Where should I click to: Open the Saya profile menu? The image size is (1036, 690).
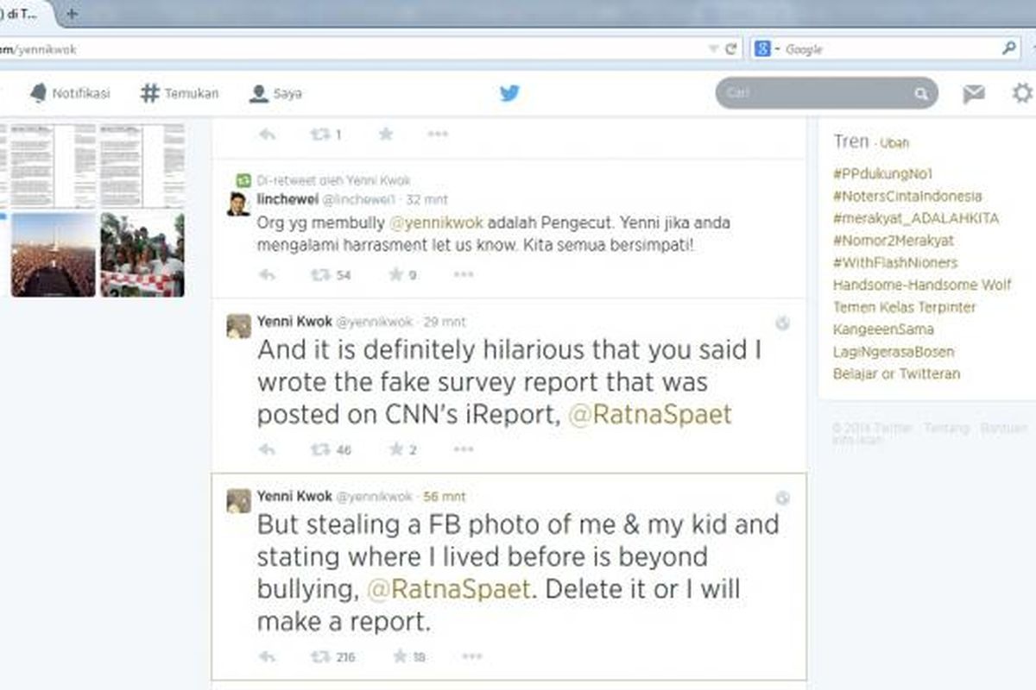point(275,93)
